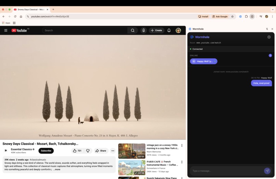Go back in browser history
276x179 pixels.
[x=3, y=16]
